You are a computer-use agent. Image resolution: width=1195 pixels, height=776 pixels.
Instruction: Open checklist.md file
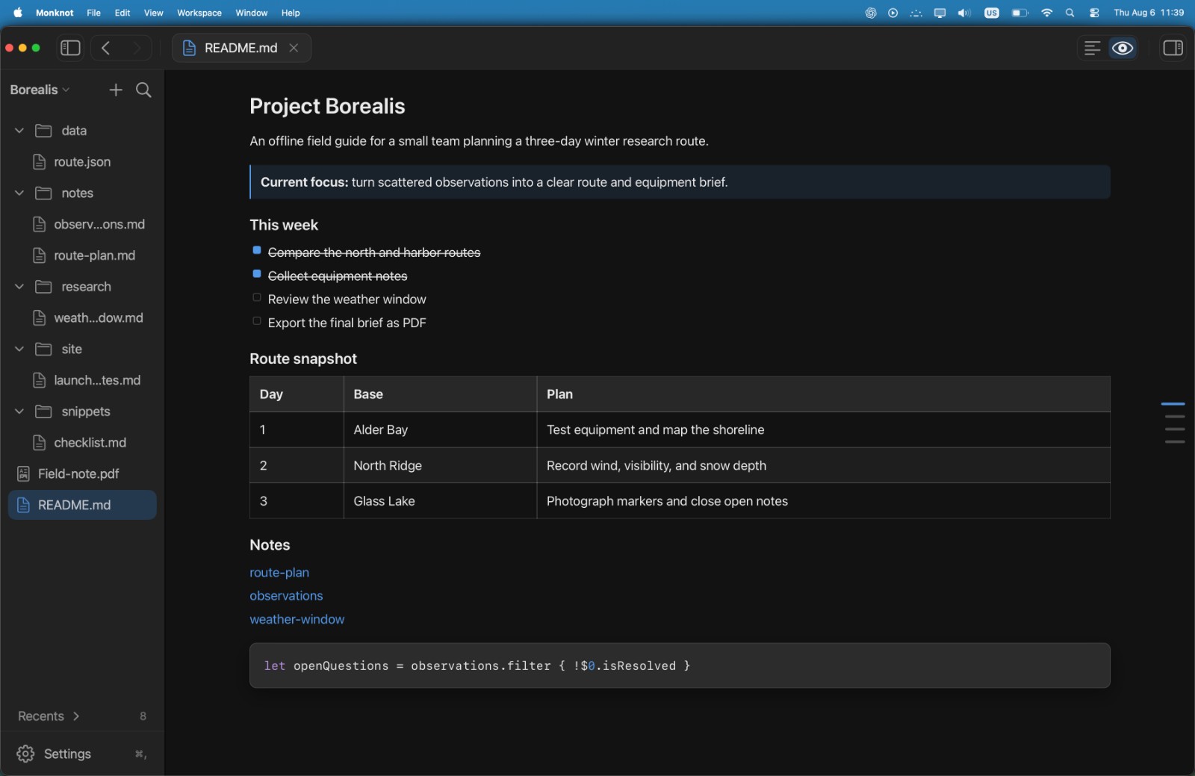82,442
